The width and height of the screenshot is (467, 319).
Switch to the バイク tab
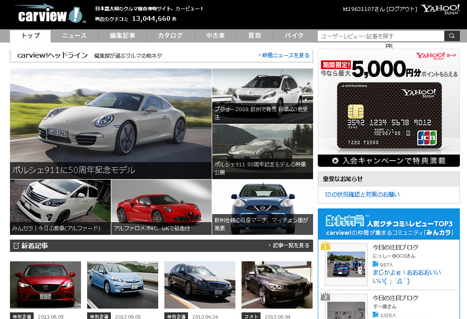pos(294,36)
